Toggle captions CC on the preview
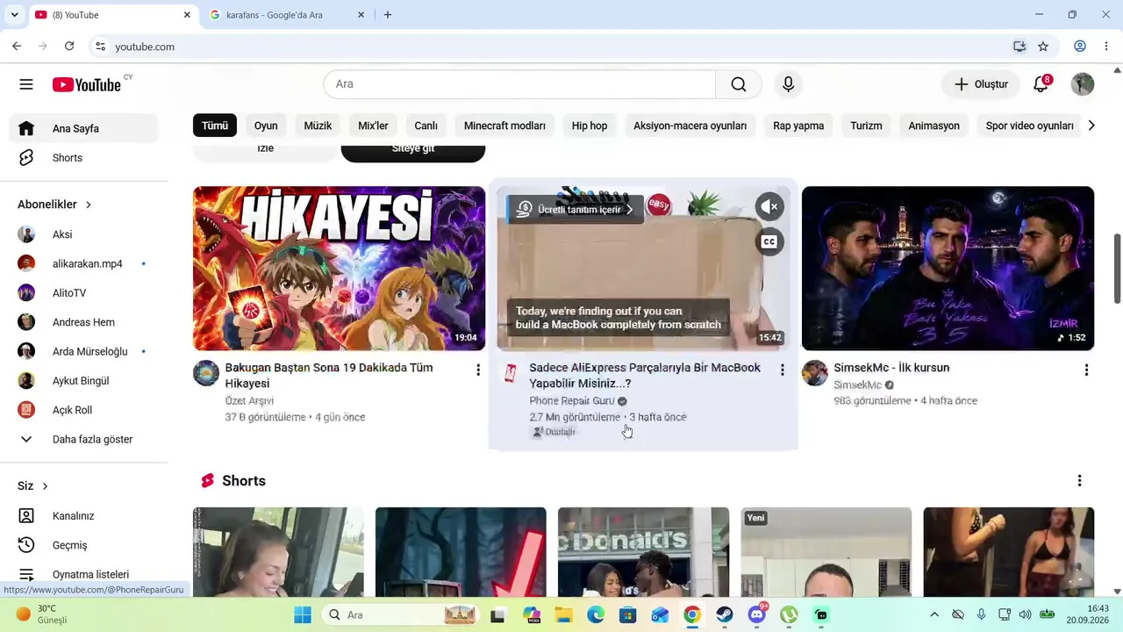Viewport: 1123px width, 632px height. (769, 242)
